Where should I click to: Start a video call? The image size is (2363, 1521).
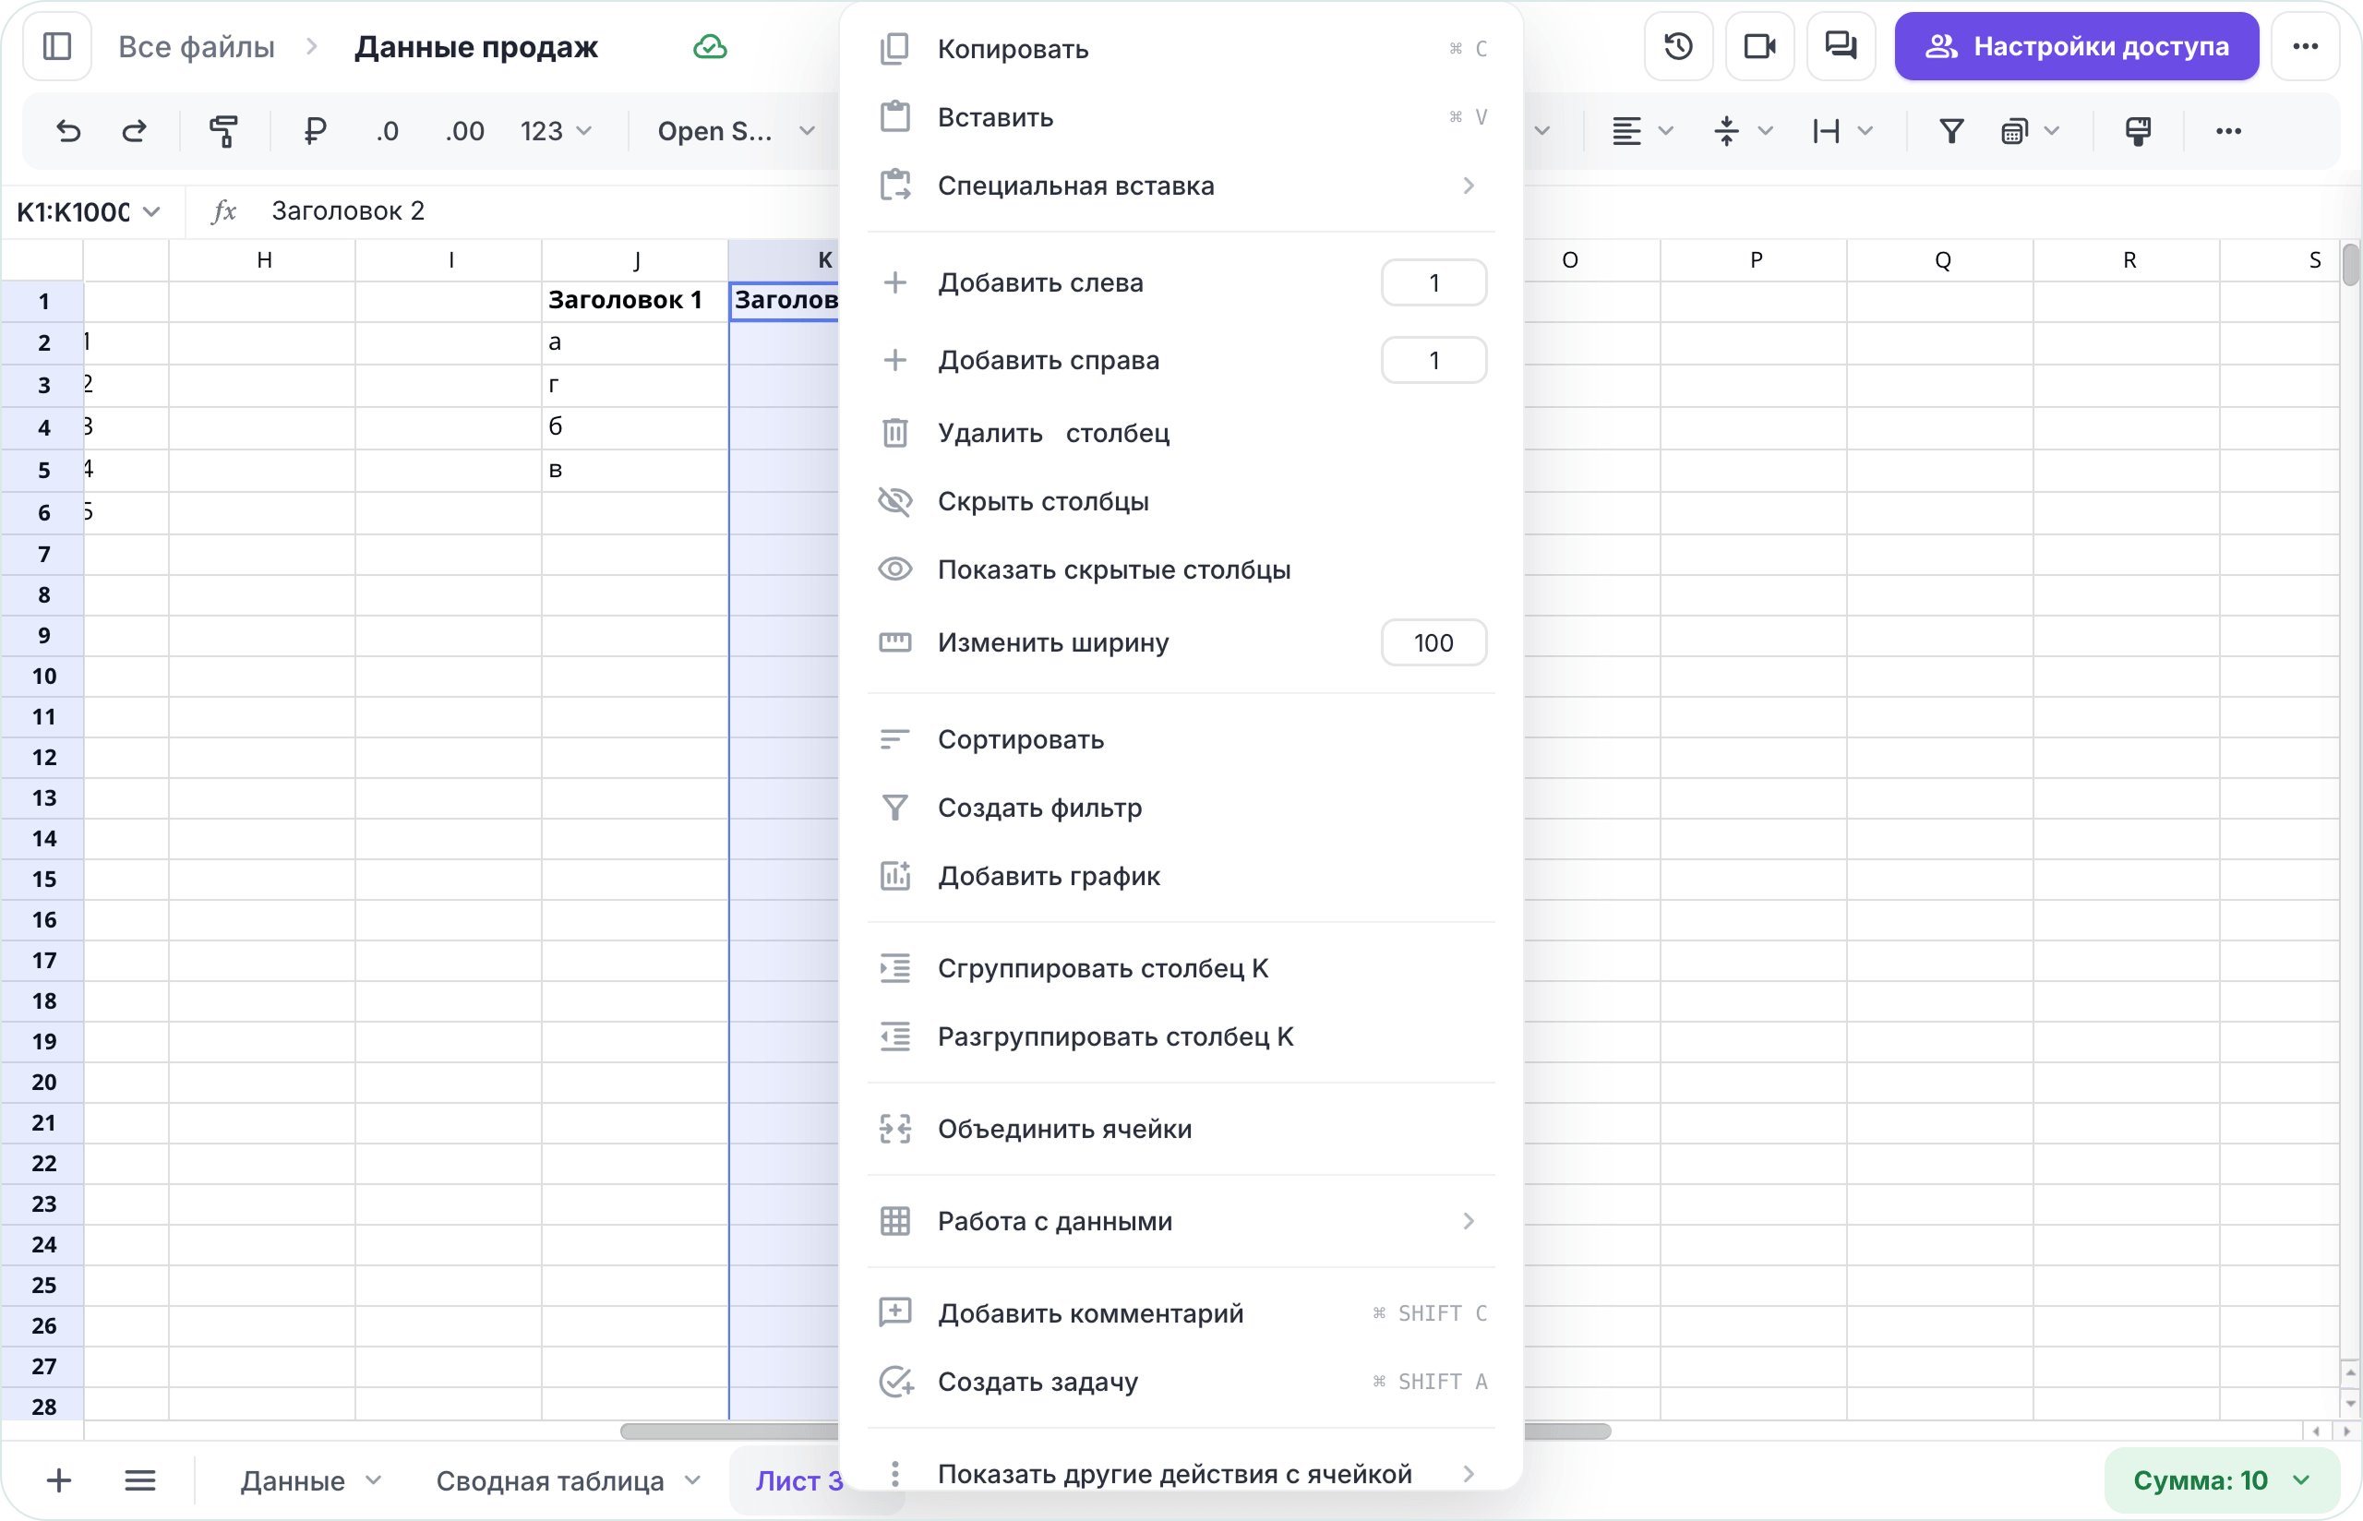1758,46
